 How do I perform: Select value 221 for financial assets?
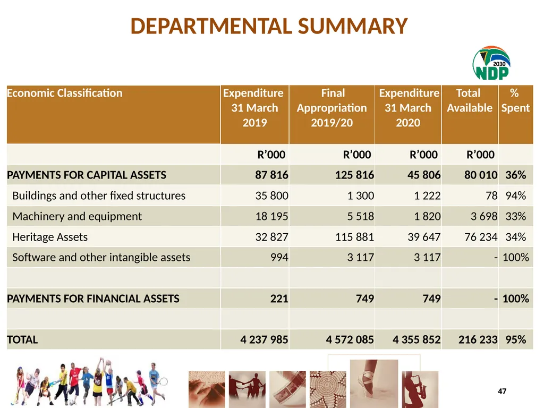point(279,299)
